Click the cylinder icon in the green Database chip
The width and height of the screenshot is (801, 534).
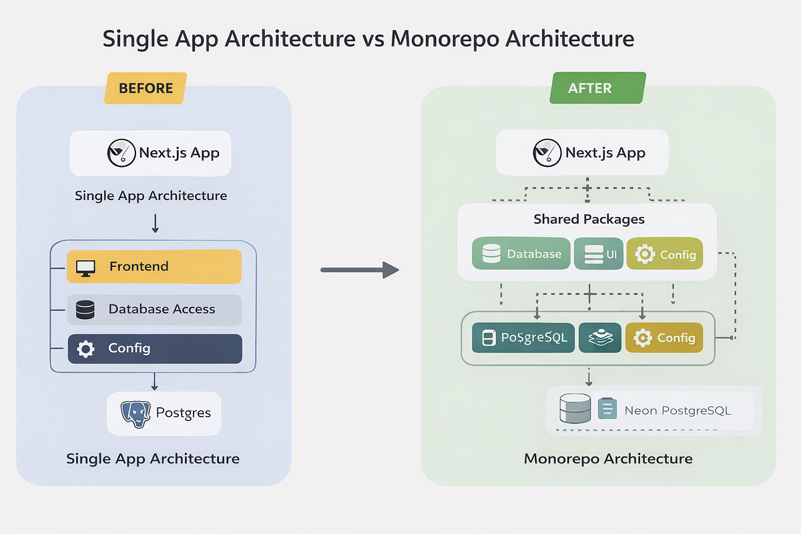point(491,254)
